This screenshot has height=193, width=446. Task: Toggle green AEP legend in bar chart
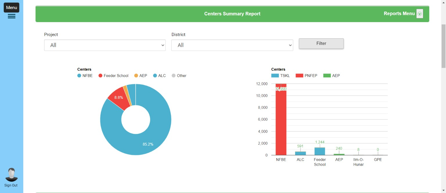coord(327,76)
